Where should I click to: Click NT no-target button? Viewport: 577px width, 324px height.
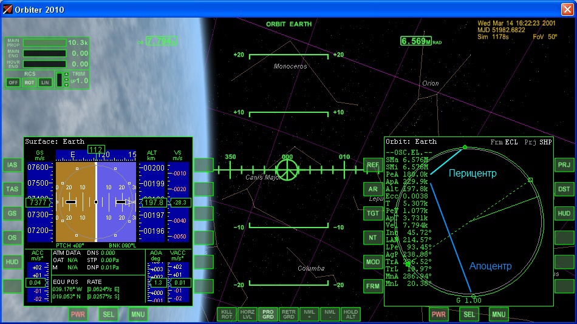(373, 238)
